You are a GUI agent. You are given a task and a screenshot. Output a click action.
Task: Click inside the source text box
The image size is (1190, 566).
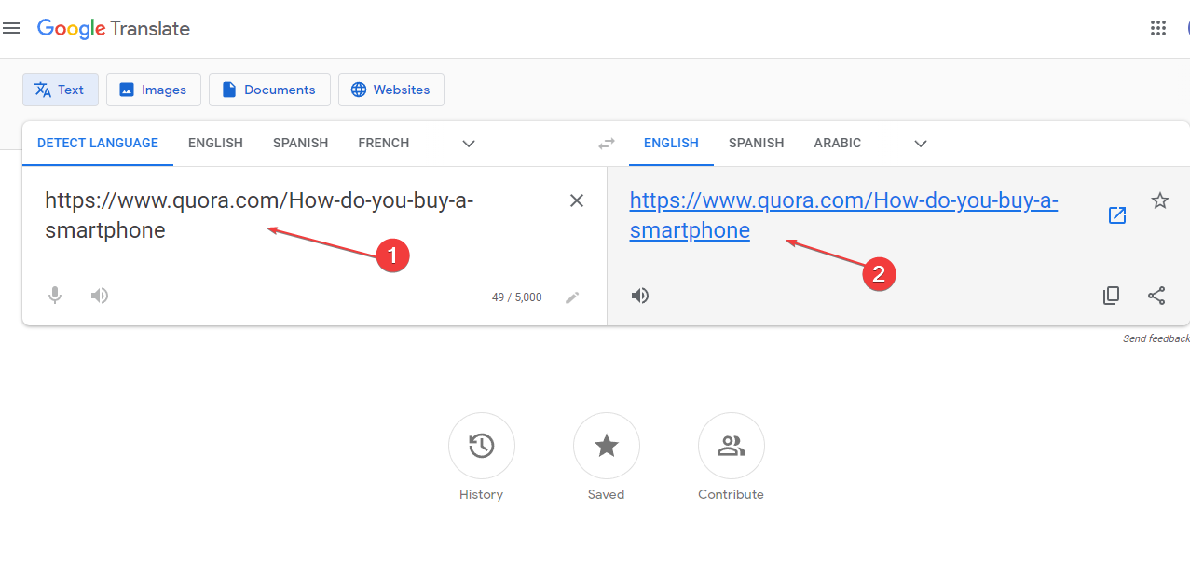coord(298,216)
